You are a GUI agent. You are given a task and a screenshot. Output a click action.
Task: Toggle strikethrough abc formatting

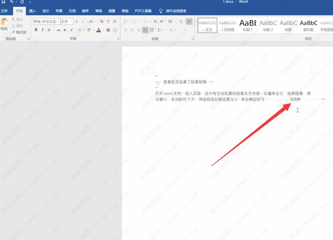click(59, 30)
